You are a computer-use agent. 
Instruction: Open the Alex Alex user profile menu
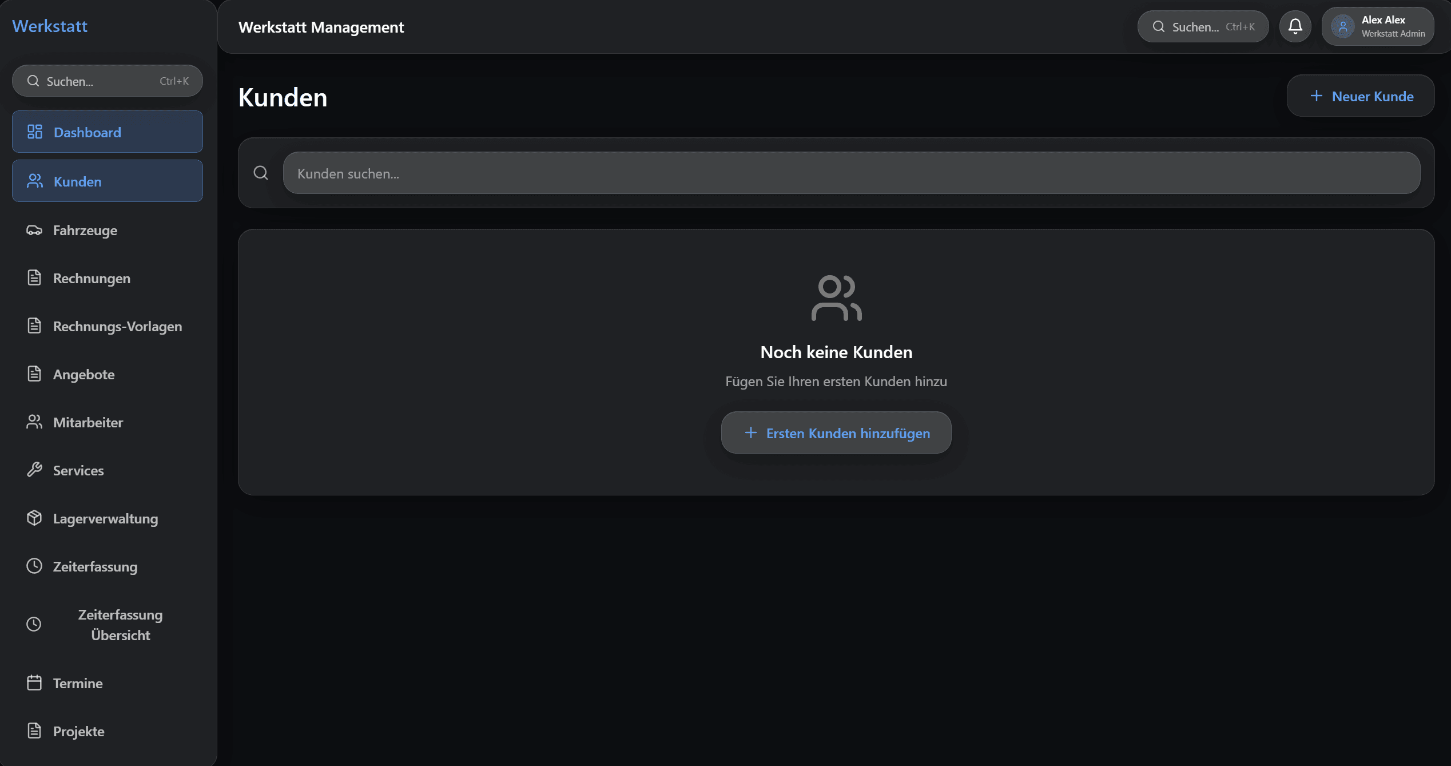point(1377,26)
